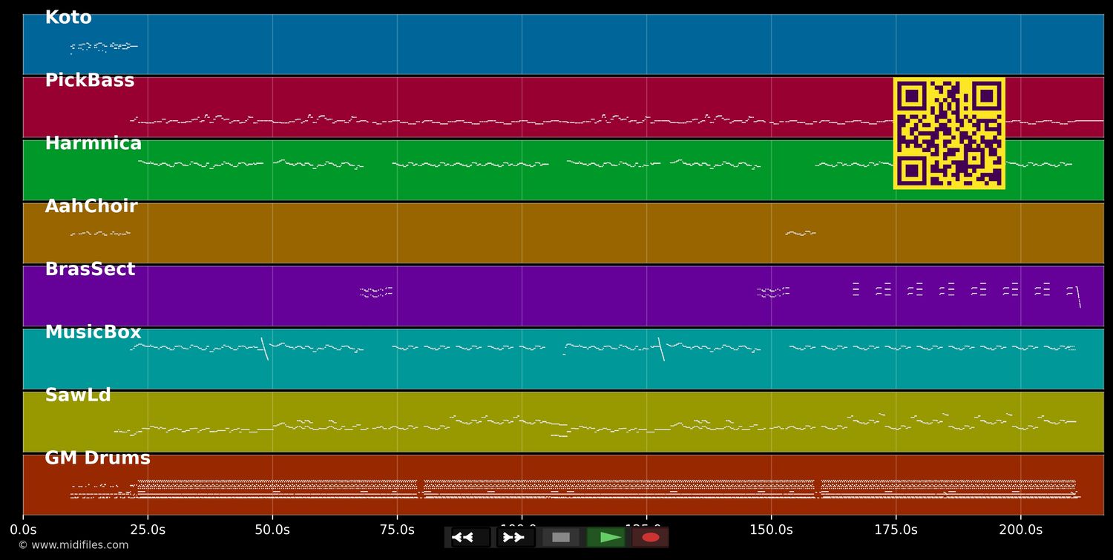Viewport: 1113px width, 560px height.
Task: Click the 175.0s time axis label
Action: (x=896, y=530)
